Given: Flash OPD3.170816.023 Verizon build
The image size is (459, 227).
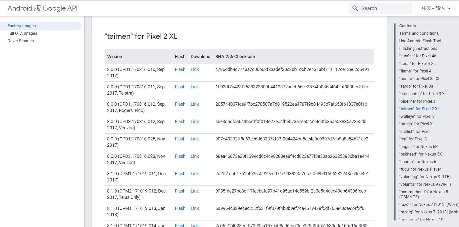Looking at the screenshot, I should point(180,156).
